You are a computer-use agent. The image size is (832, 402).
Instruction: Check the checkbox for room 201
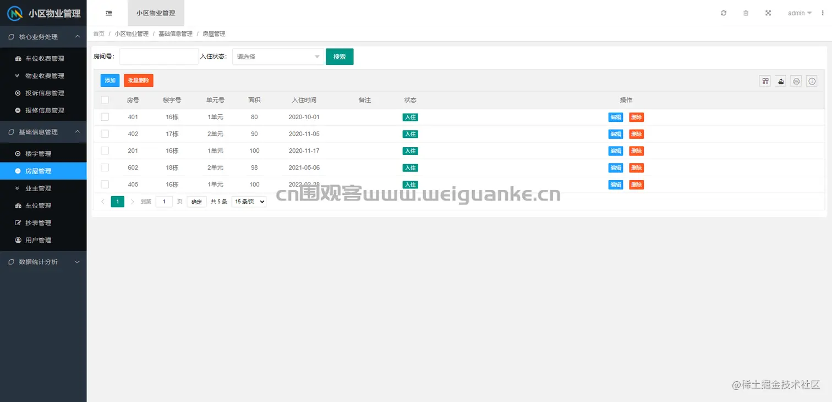tap(105, 150)
